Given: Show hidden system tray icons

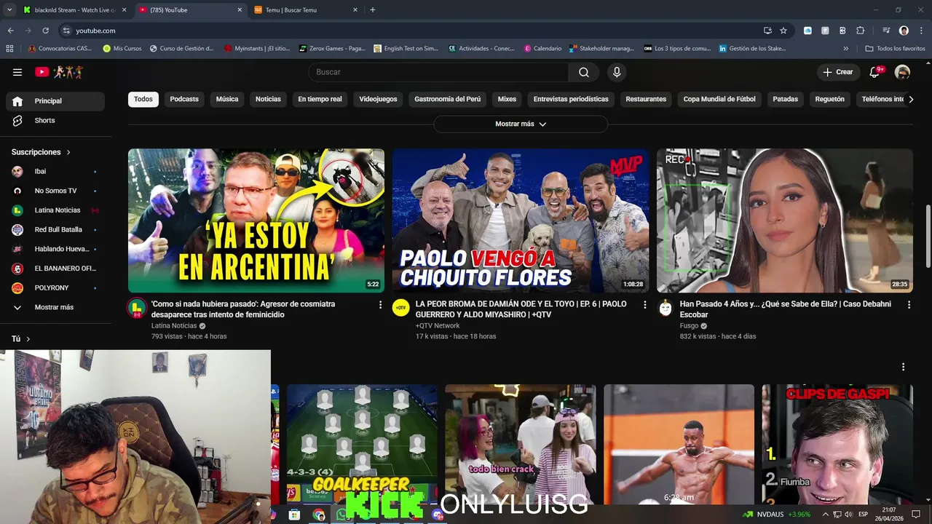Looking at the screenshot, I should point(826,515).
